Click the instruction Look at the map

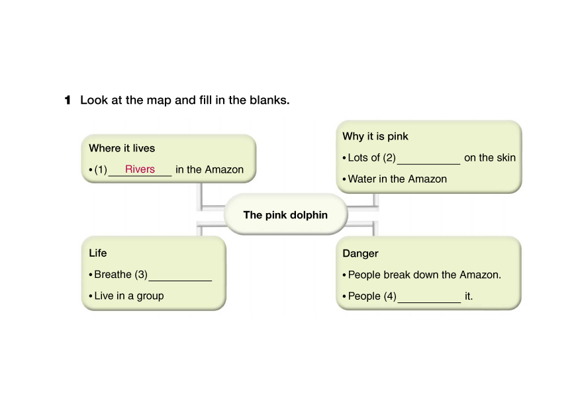[185, 101]
